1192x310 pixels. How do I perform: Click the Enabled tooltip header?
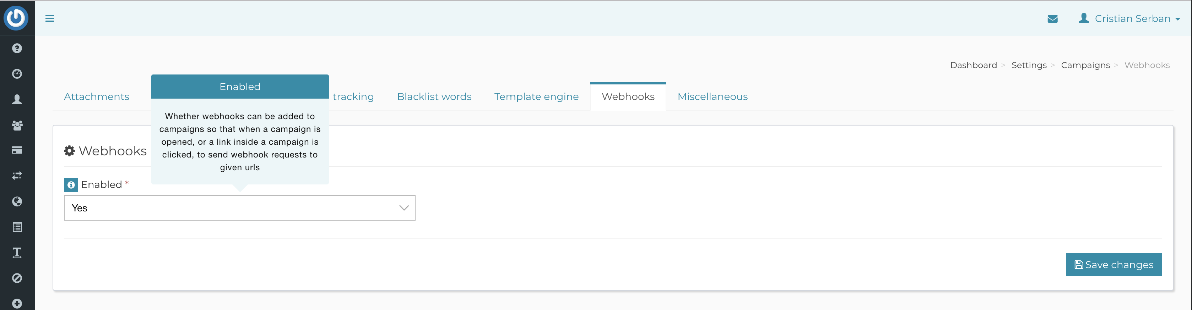[240, 87]
